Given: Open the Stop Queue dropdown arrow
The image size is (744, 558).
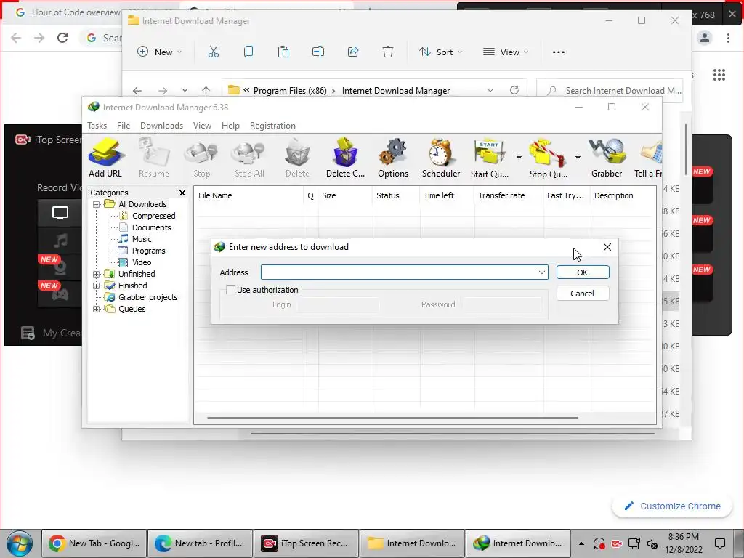Looking at the screenshot, I should 578,158.
